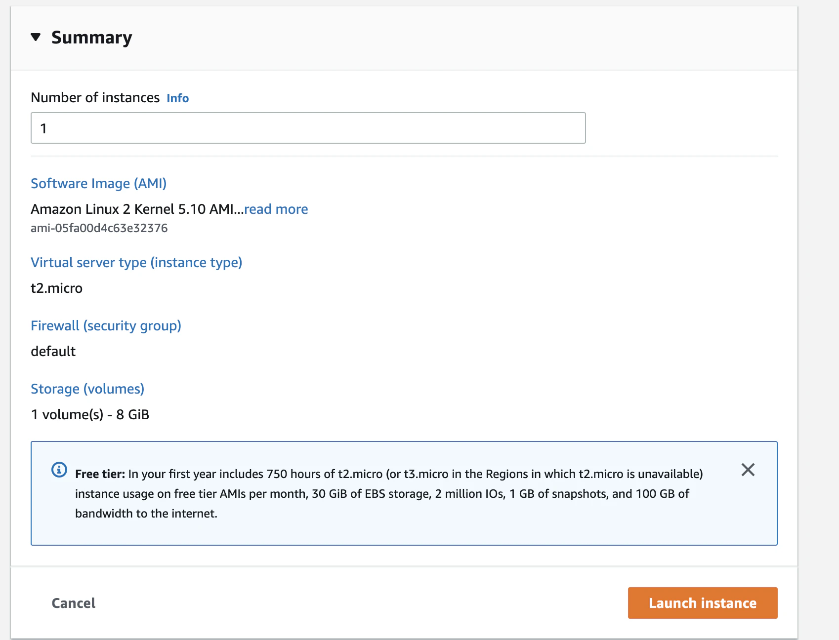Select the AMI ID ami-05fa00d4c63e32376 text
Viewport: 839px width, 640px height.
99,228
